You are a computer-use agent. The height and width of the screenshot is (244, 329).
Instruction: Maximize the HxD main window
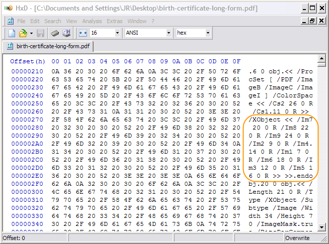coord(312,8)
